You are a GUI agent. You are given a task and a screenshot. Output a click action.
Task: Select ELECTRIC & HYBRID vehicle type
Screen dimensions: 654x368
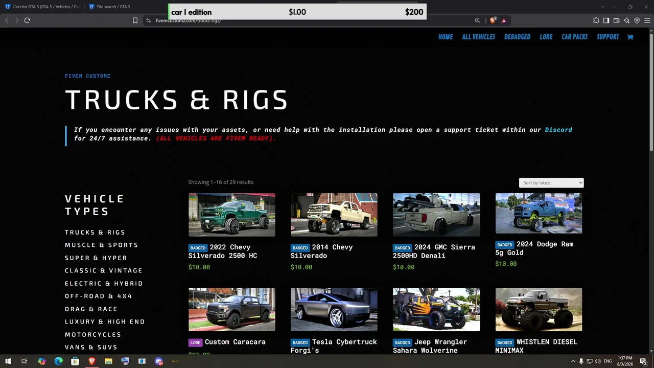[x=104, y=283]
